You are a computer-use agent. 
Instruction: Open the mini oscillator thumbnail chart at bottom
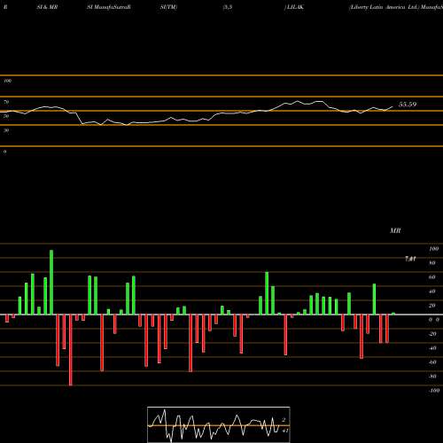coord(219,424)
